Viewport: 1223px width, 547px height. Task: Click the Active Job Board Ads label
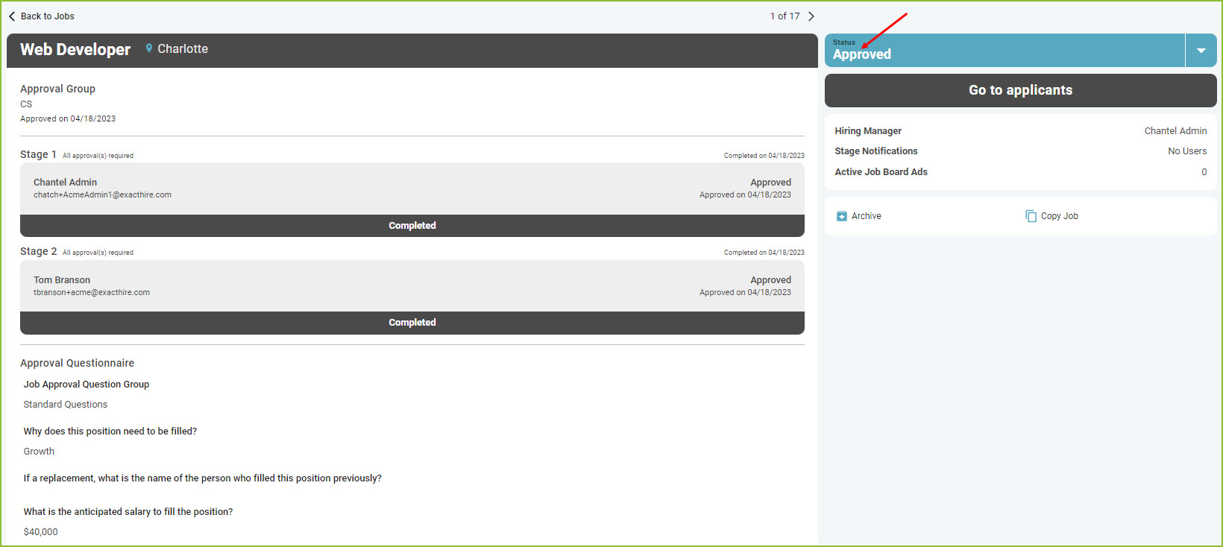[x=881, y=172]
